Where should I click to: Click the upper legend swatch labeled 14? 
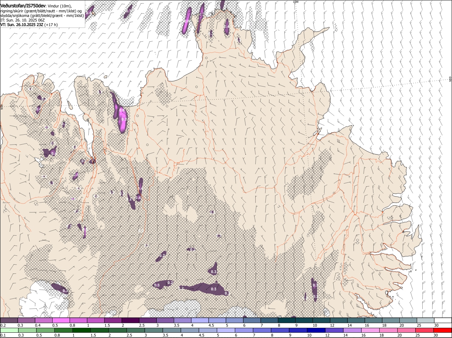[x=356, y=320]
